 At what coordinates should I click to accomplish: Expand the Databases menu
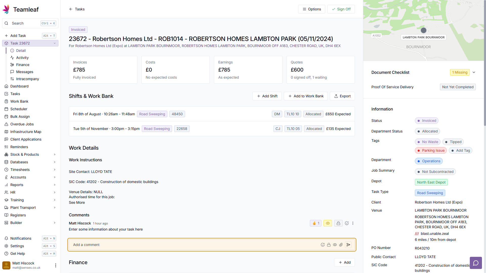coord(55,162)
